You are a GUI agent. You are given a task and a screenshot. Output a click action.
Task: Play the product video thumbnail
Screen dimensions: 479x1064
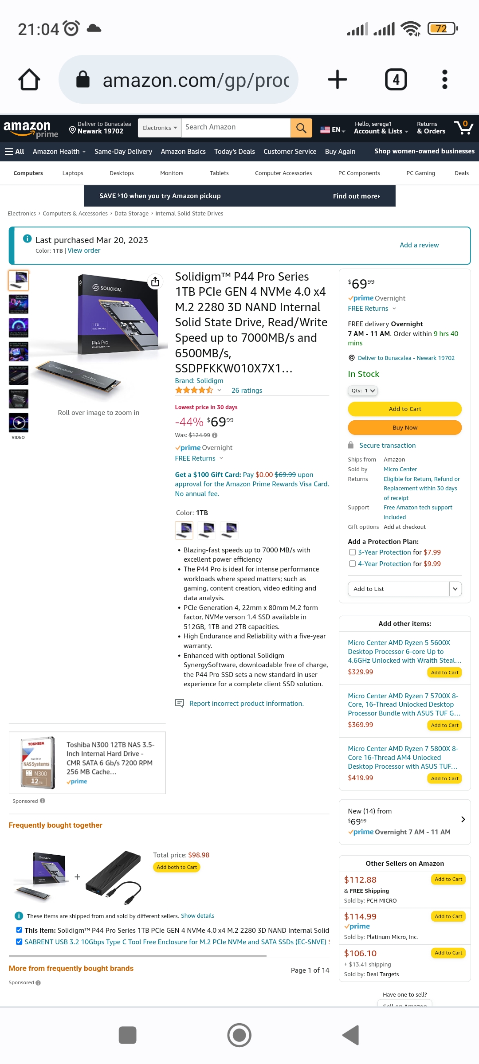[19, 422]
